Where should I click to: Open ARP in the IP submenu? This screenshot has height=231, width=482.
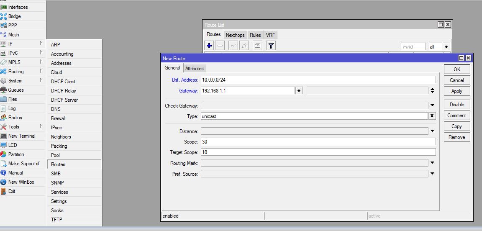point(74,44)
